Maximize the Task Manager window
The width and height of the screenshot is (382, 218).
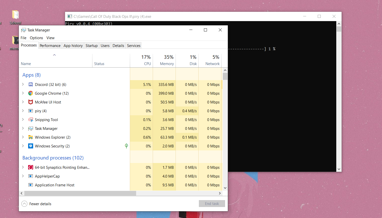(x=205, y=30)
